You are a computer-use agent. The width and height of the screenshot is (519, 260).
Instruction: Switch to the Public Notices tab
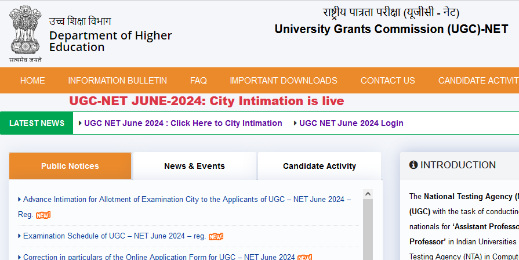click(x=70, y=166)
